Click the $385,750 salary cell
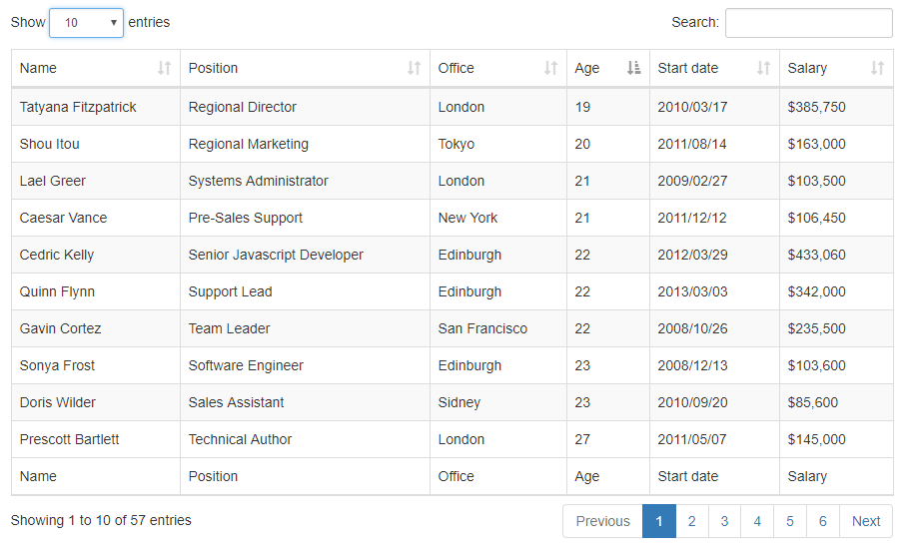The image size is (907, 552). coord(836,107)
